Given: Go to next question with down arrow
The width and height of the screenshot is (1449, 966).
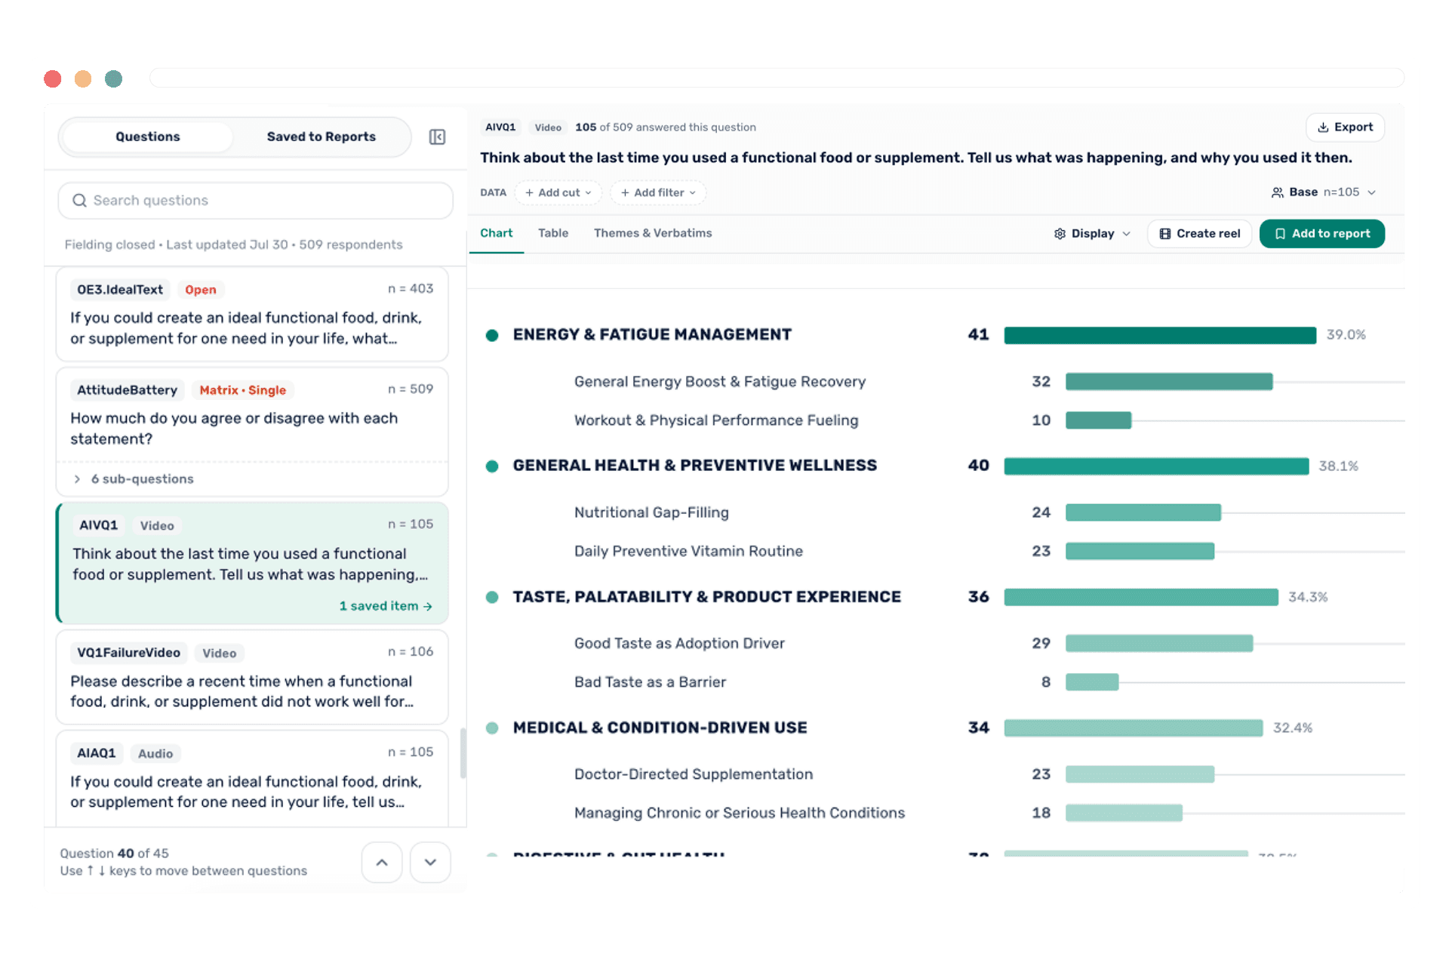Looking at the screenshot, I should click(x=430, y=862).
